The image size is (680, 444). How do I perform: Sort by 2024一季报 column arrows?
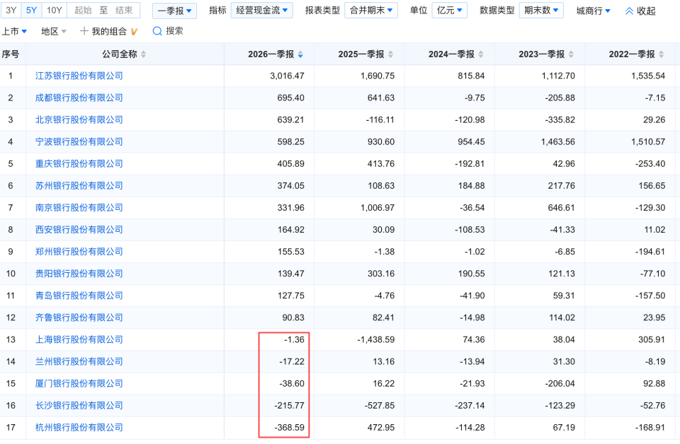point(481,54)
